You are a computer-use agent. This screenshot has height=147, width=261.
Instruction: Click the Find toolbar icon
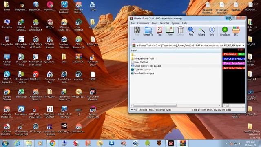(x=191, y=31)
